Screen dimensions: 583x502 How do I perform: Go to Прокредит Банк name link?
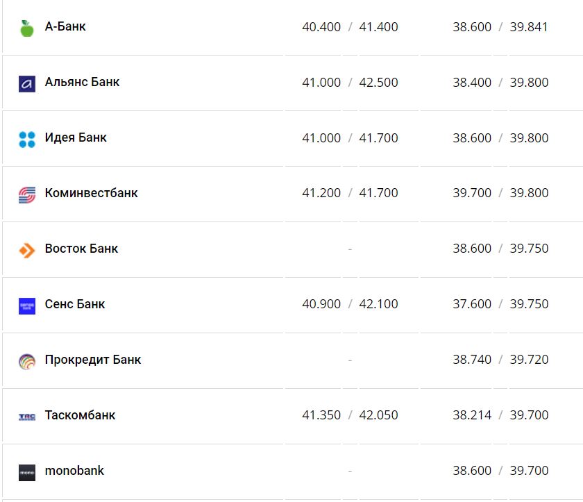click(x=93, y=360)
